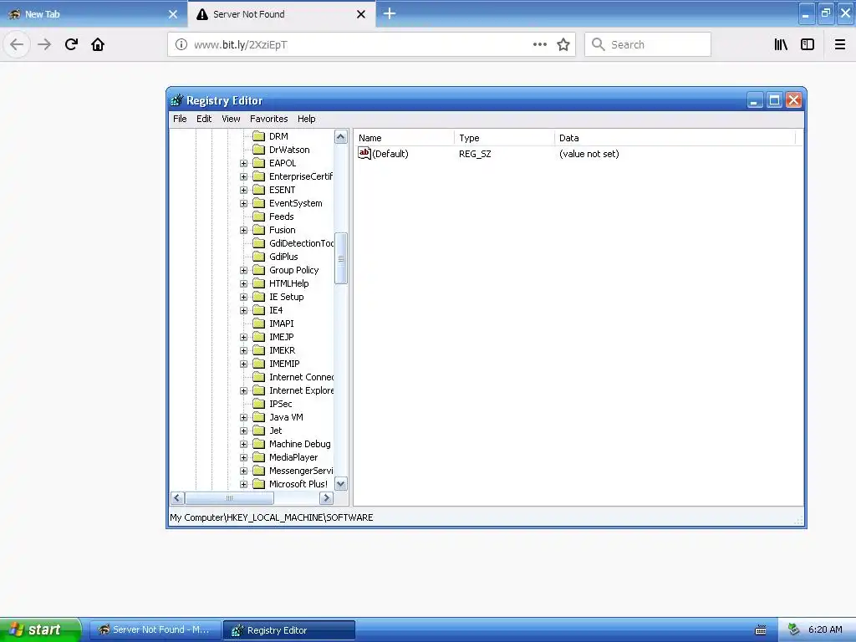
Task: Select the Machine Debug key label
Action: (x=300, y=445)
